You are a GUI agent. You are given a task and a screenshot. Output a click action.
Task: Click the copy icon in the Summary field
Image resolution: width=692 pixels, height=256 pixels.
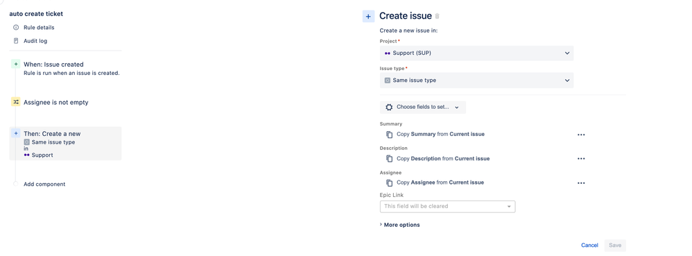(389, 134)
